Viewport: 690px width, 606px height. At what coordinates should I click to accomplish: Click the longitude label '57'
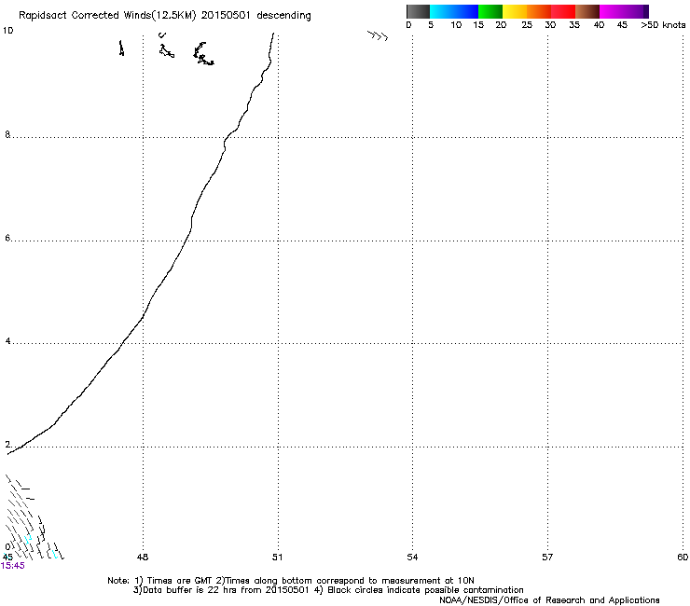547,558
